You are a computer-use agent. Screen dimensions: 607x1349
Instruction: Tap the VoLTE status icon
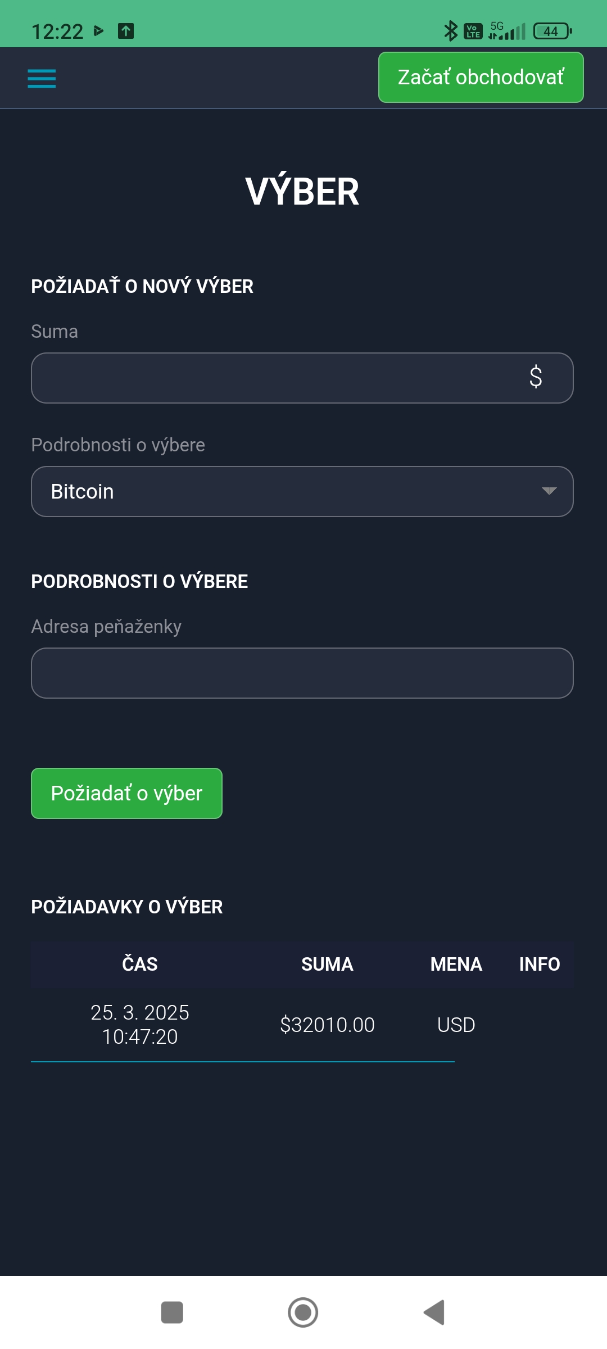click(x=473, y=31)
